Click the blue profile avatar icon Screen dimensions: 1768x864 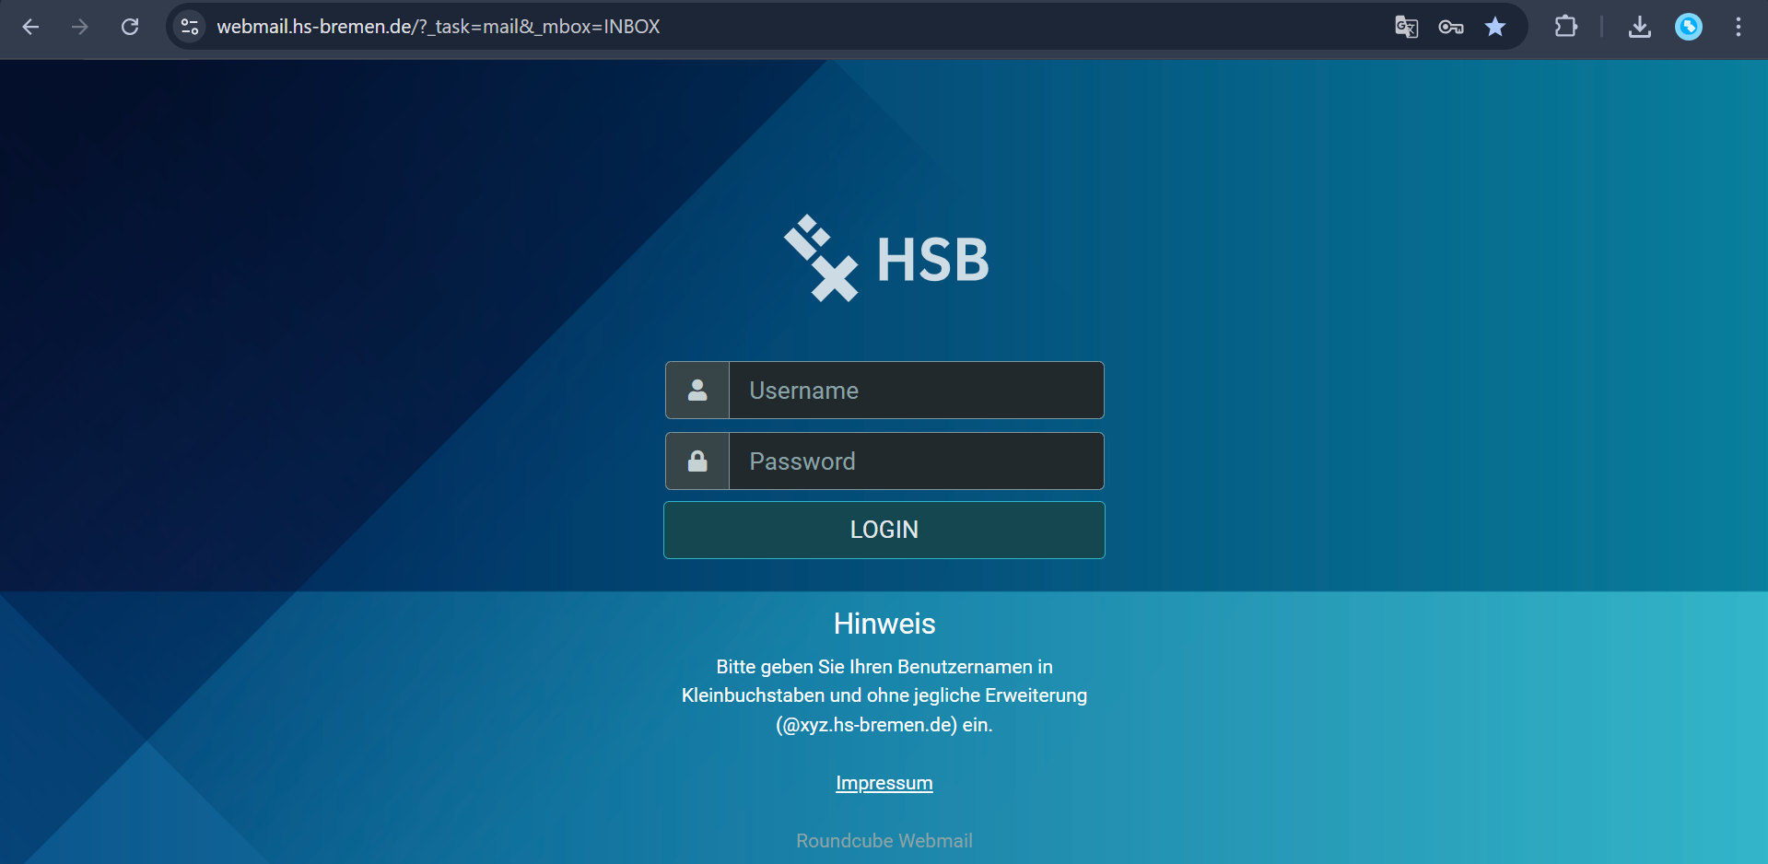(1688, 27)
